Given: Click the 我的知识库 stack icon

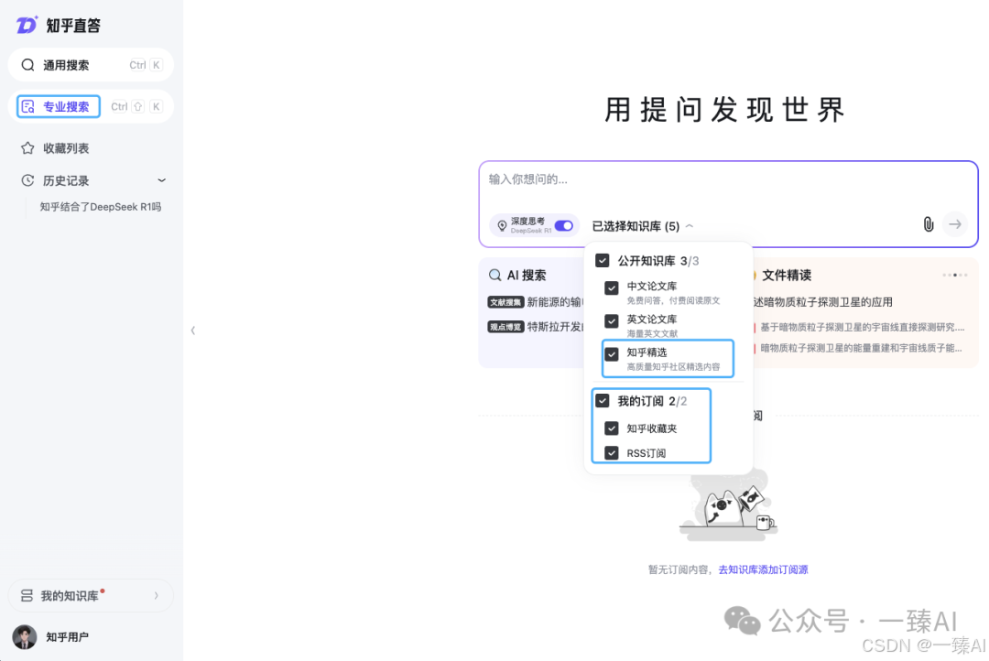Looking at the screenshot, I should pos(27,596).
